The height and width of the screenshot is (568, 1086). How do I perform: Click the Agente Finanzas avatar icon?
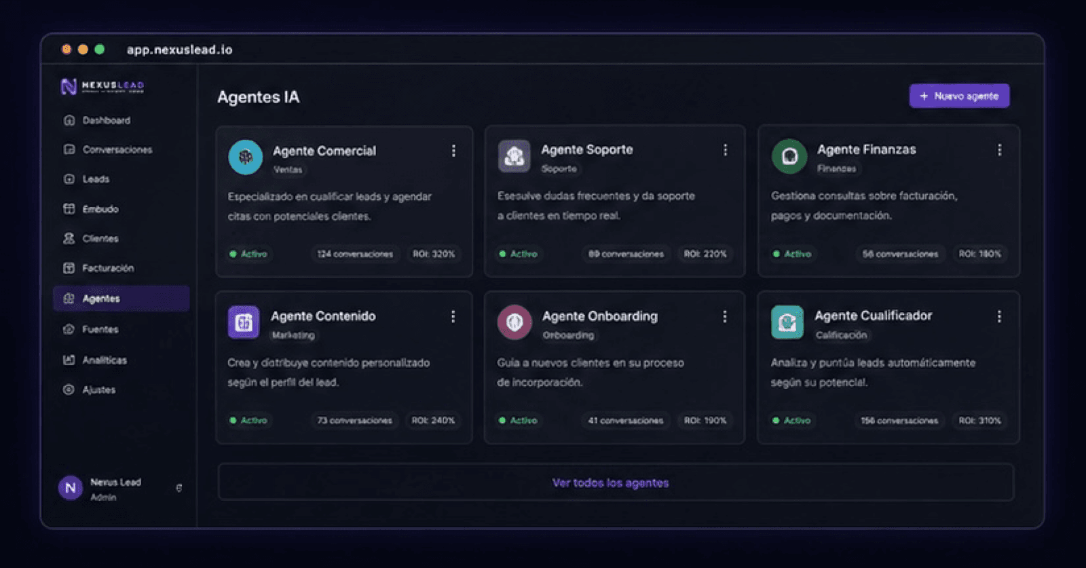[x=789, y=156]
